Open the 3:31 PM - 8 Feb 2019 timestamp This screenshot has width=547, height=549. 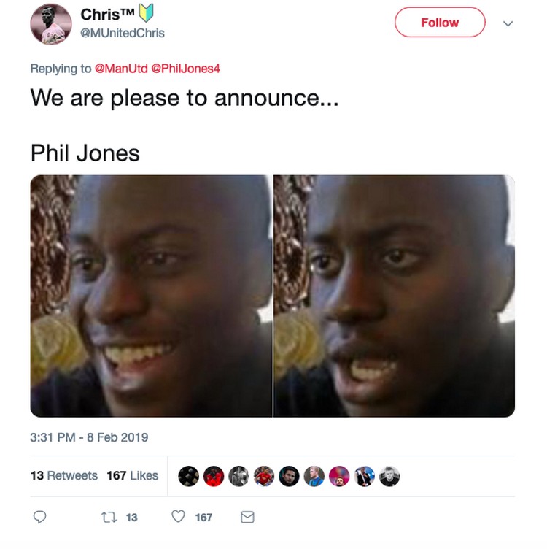(x=89, y=437)
